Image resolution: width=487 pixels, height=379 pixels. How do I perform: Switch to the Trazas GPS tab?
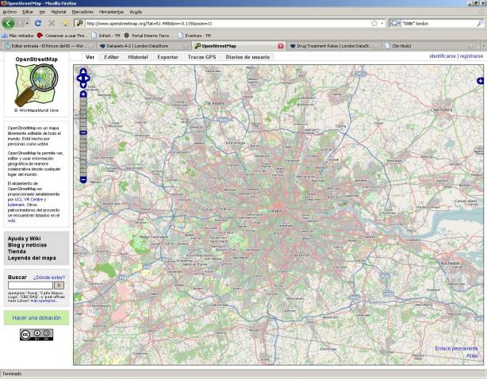[x=201, y=57]
